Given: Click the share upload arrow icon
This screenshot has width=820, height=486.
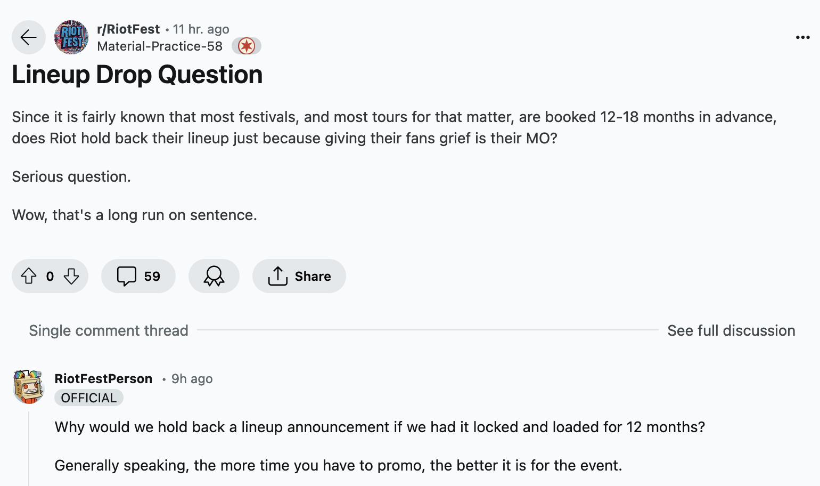Looking at the screenshot, I should click(277, 276).
